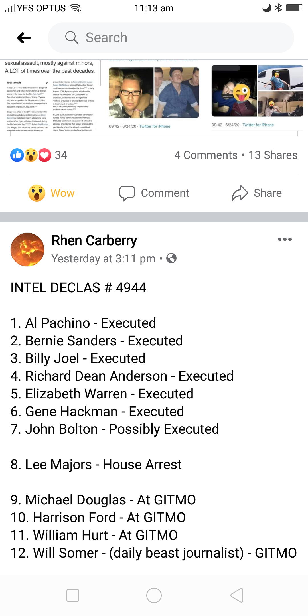Open the 1997 lawsuit text image

click(x=50, y=106)
